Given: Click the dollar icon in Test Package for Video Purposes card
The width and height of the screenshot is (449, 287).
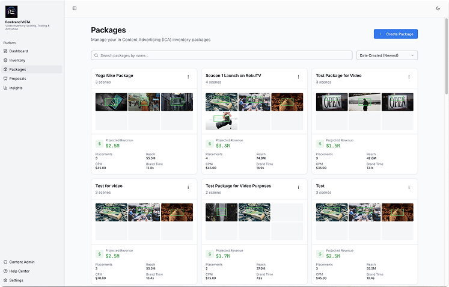Looking at the screenshot, I should (x=210, y=254).
